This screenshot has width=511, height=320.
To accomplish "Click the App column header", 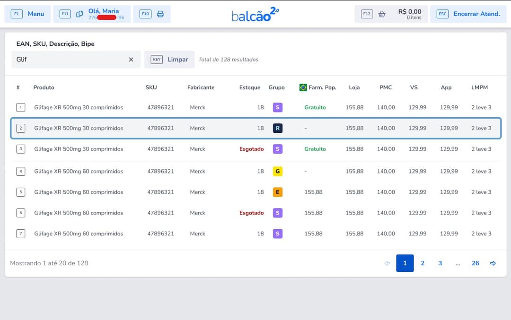I will point(446,87).
